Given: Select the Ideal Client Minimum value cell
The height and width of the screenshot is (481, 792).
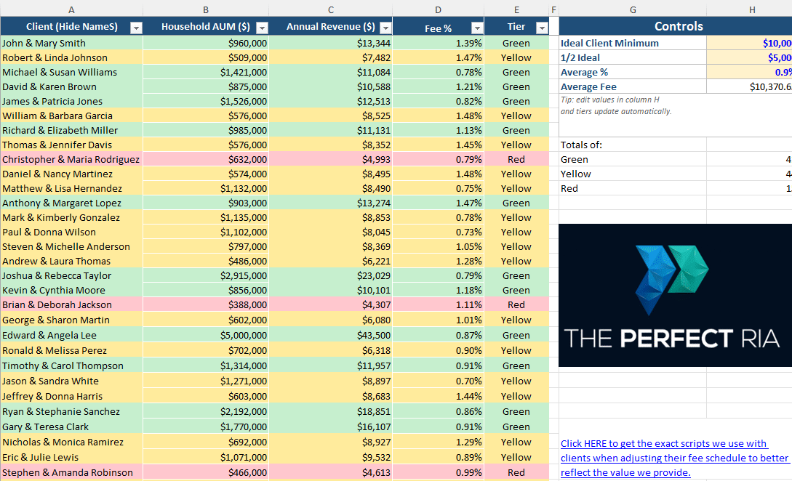Looking at the screenshot, I should pos(750,43).
